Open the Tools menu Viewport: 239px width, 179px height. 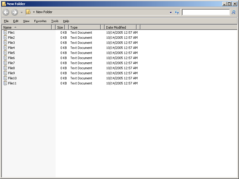pos(55,21)
